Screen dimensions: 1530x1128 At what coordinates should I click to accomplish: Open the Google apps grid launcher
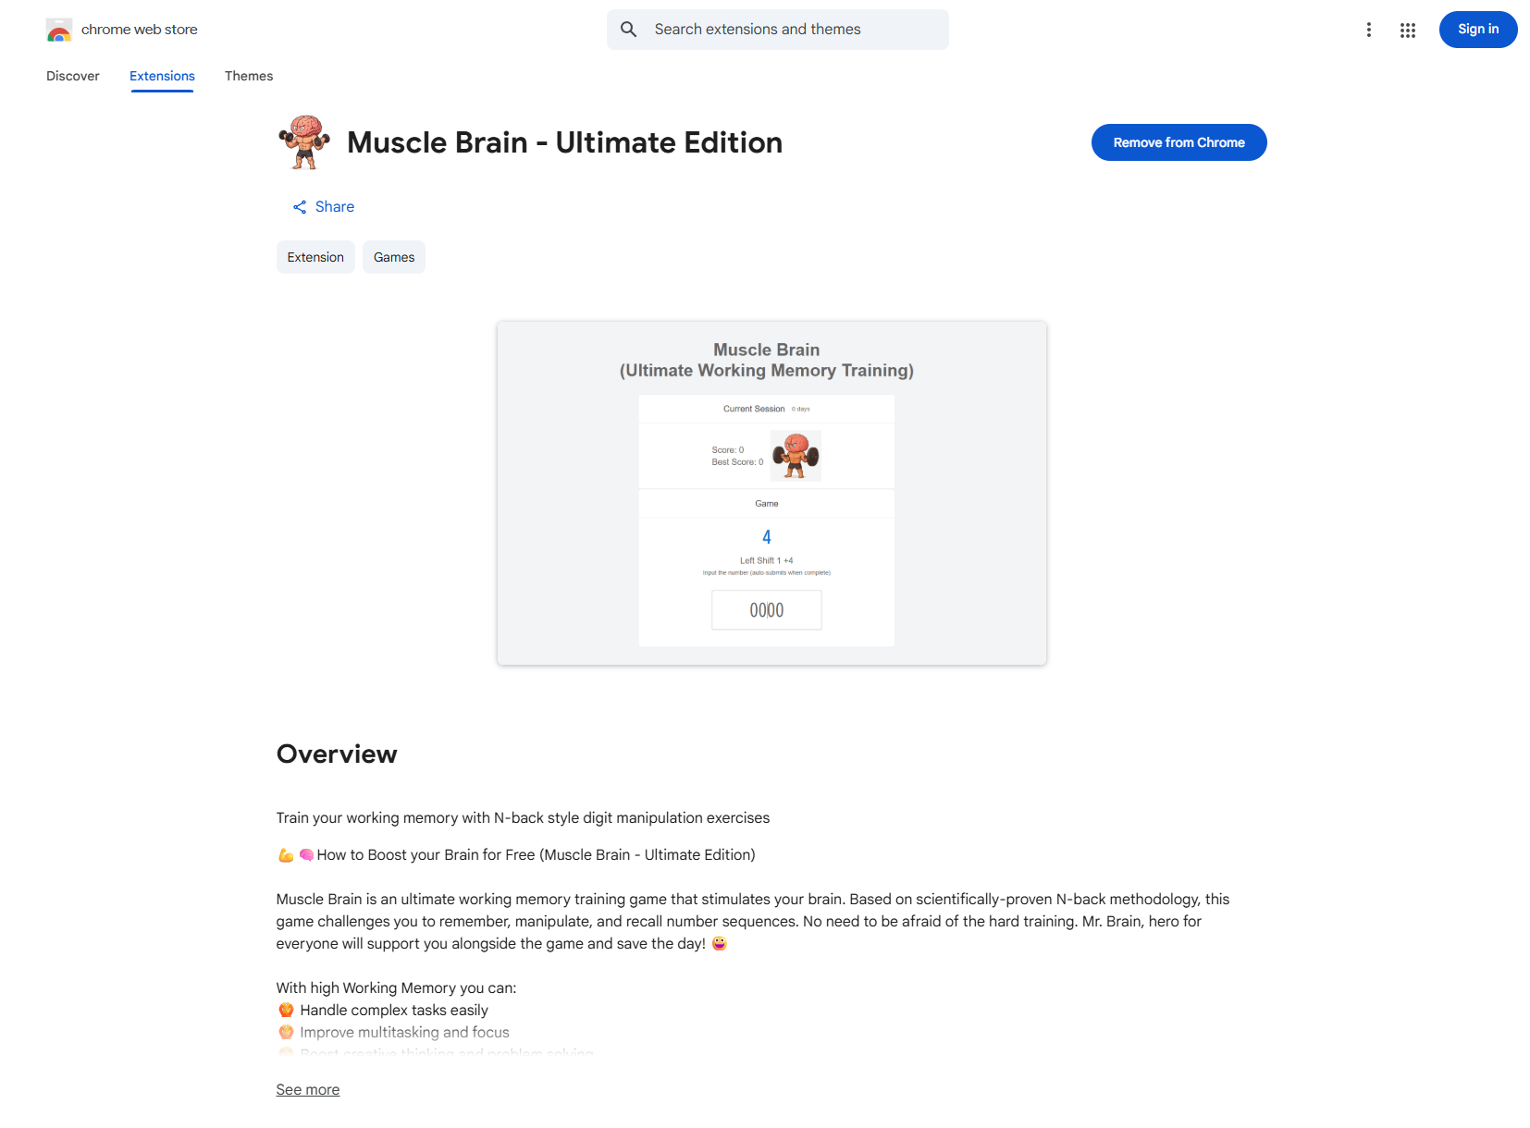1408,30
